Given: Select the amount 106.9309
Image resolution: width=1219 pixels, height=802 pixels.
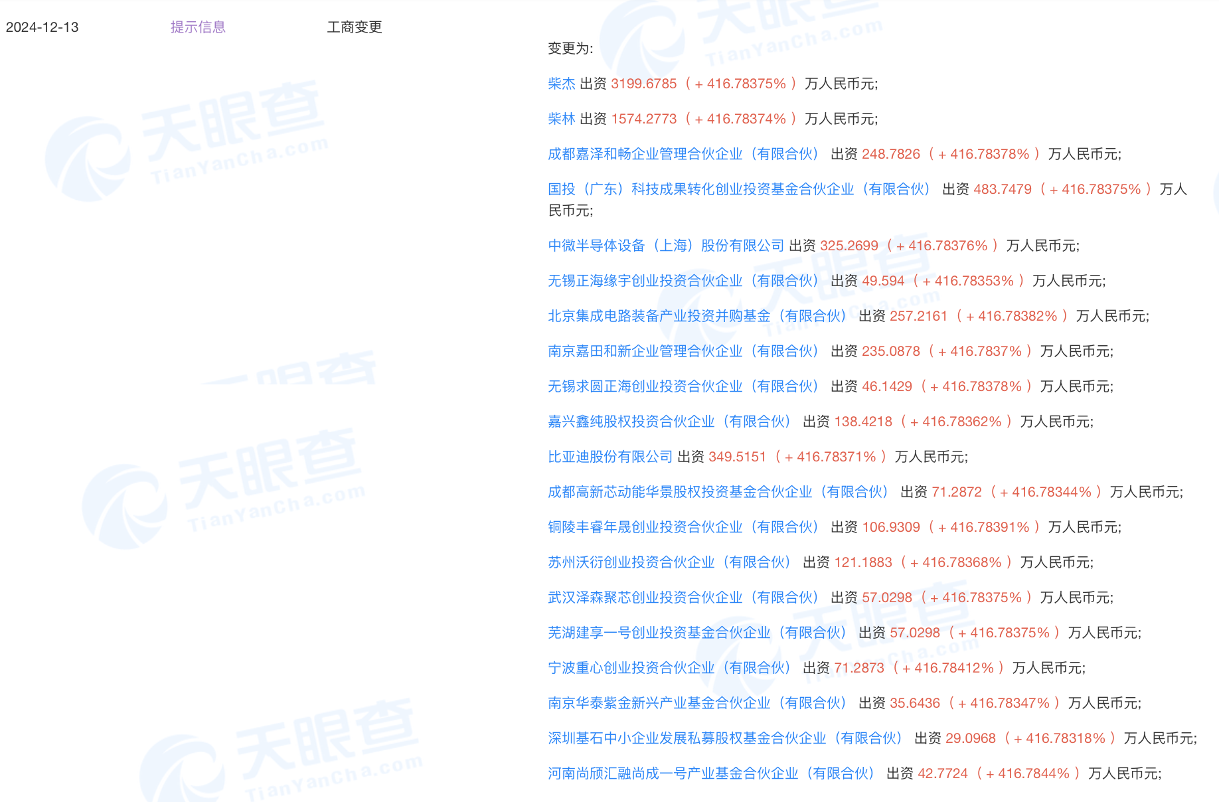Looking at the screenshot, I should 891,527.
